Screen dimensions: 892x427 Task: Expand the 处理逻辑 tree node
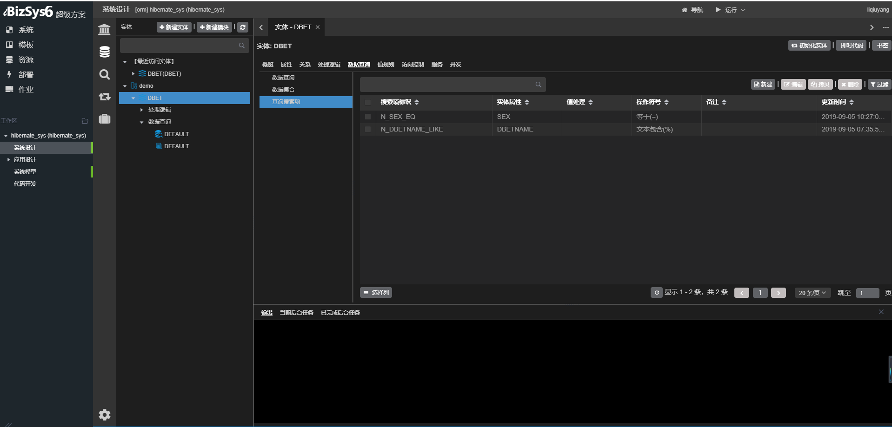(141, 110)
